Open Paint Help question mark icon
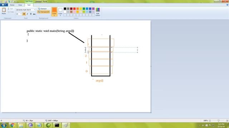 [x=228, y=5]
